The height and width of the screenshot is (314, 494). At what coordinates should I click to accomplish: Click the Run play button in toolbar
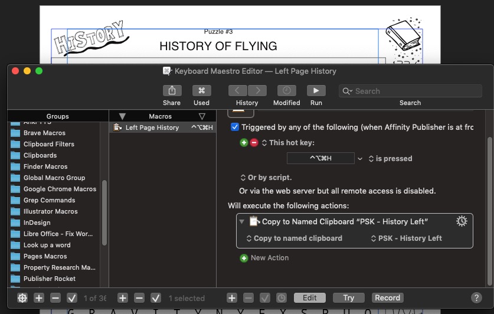click(316, 91)
